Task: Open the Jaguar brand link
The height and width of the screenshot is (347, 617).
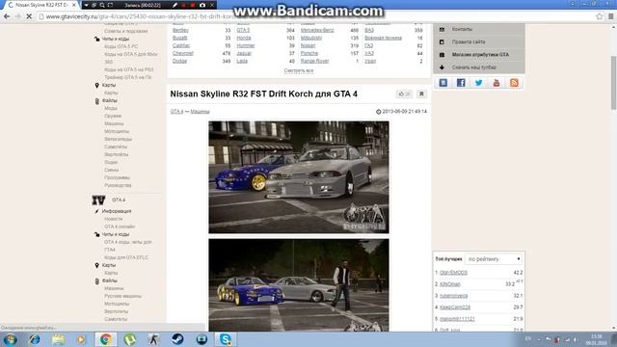Action: (244, 54)
